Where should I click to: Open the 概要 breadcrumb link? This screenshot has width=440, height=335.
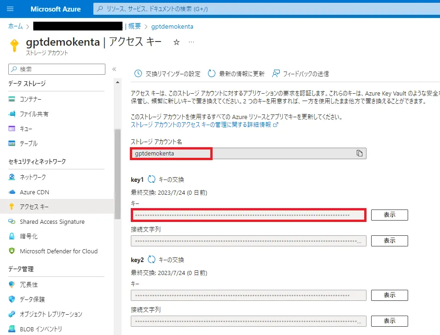(x=134, y=26)
